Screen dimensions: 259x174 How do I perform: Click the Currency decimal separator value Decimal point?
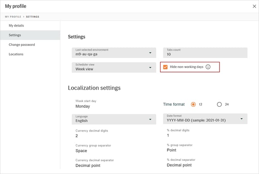[88, 165]
